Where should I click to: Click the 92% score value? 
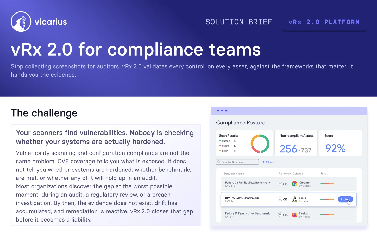tap(335, 148)
